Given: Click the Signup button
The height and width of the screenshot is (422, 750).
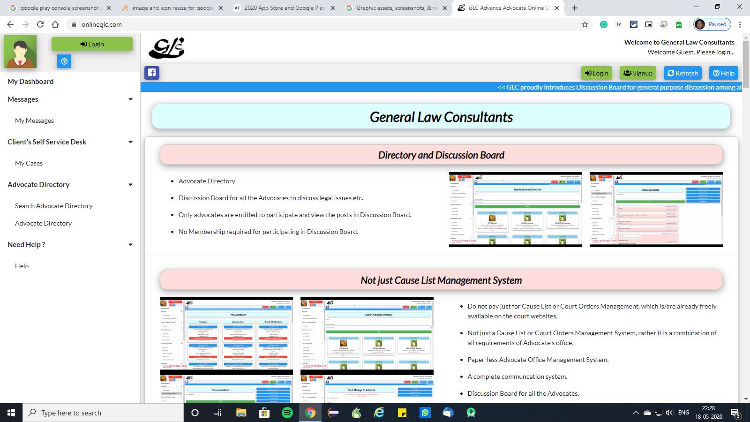Looking at the screenshot, I should tap(638, 73).
